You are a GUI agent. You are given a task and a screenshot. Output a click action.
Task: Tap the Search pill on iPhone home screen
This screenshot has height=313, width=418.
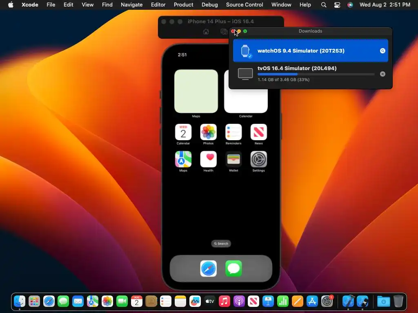pyautogui.click(x=221, y=244)
